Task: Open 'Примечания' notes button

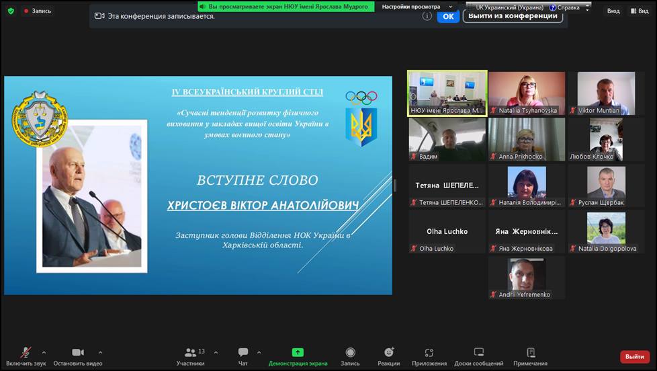Action: click(x=531, y=357)
